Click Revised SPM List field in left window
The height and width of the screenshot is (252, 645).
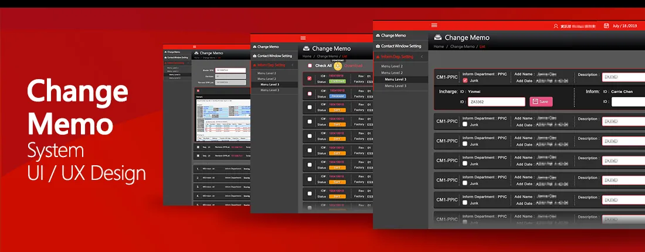[230, 83]
